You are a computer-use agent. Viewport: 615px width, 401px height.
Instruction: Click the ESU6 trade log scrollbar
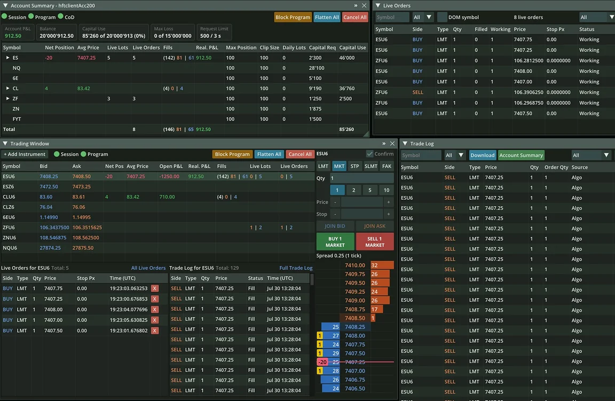tap(312, 279)
